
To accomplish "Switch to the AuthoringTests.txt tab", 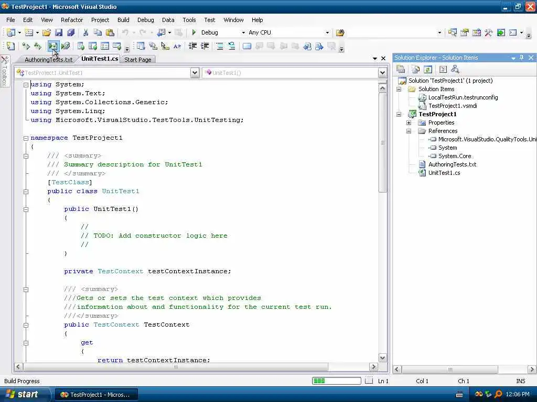I will click(x=49, y=60).
